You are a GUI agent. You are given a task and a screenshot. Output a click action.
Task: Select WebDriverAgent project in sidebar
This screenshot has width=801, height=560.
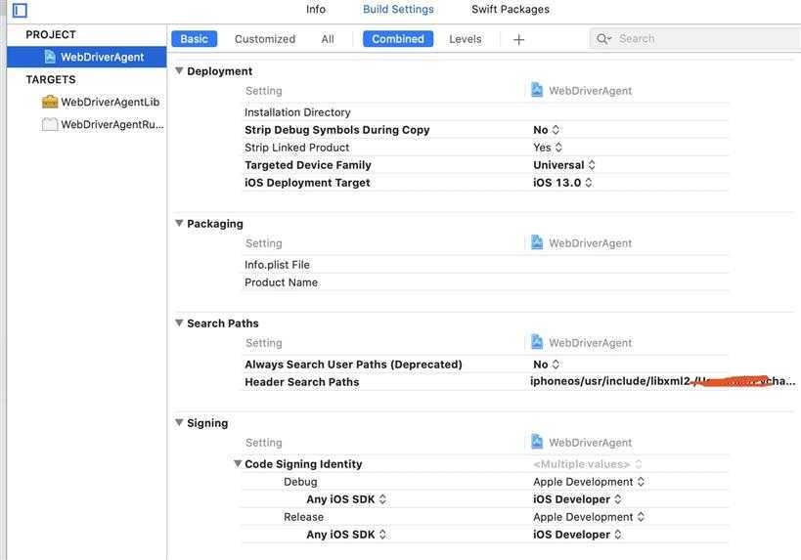click(87, 57)
